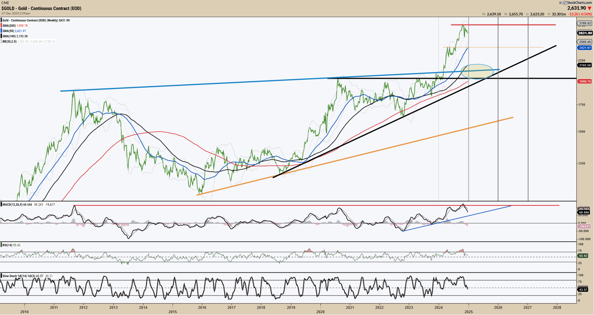Screen dimensions: 594x315
Task: Select the "$GOLD - Gold - Continuous Contract (EOD)" title
Action: point(41,8)
